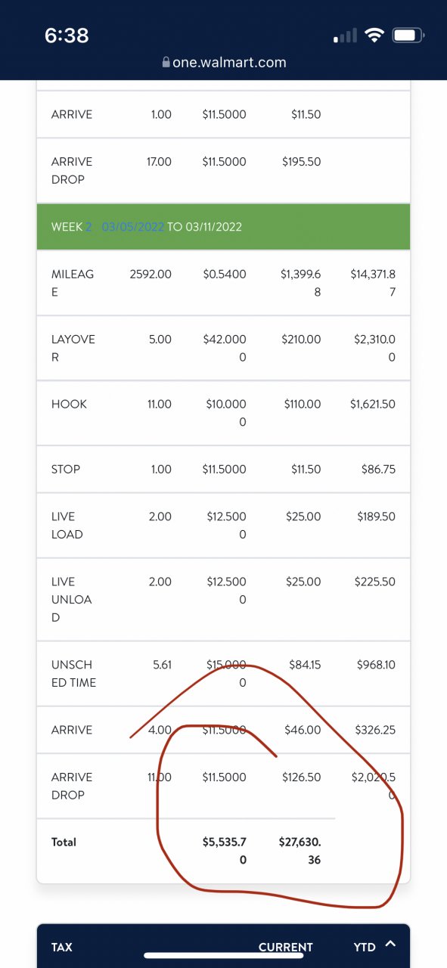
Task: Tap the 6:38 clock in status bar
Action: [x=67, y=36]
